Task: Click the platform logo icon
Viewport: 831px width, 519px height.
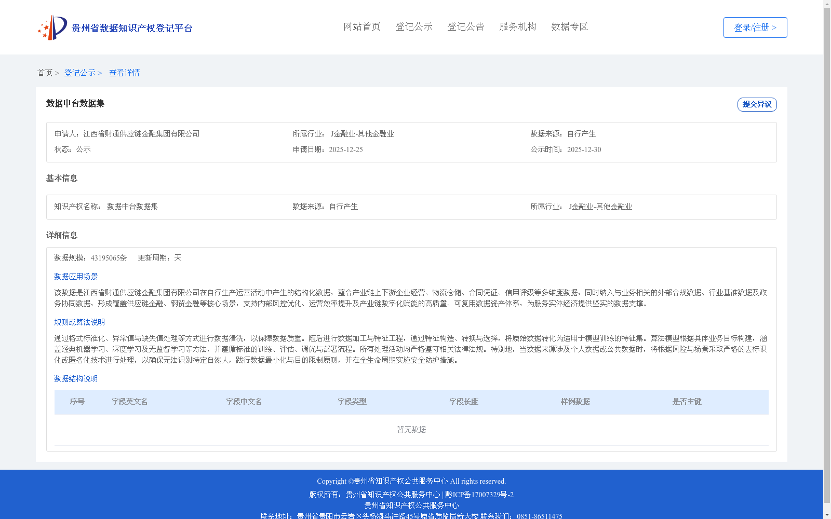Action: pyautogui.click(x=52, y=28)
